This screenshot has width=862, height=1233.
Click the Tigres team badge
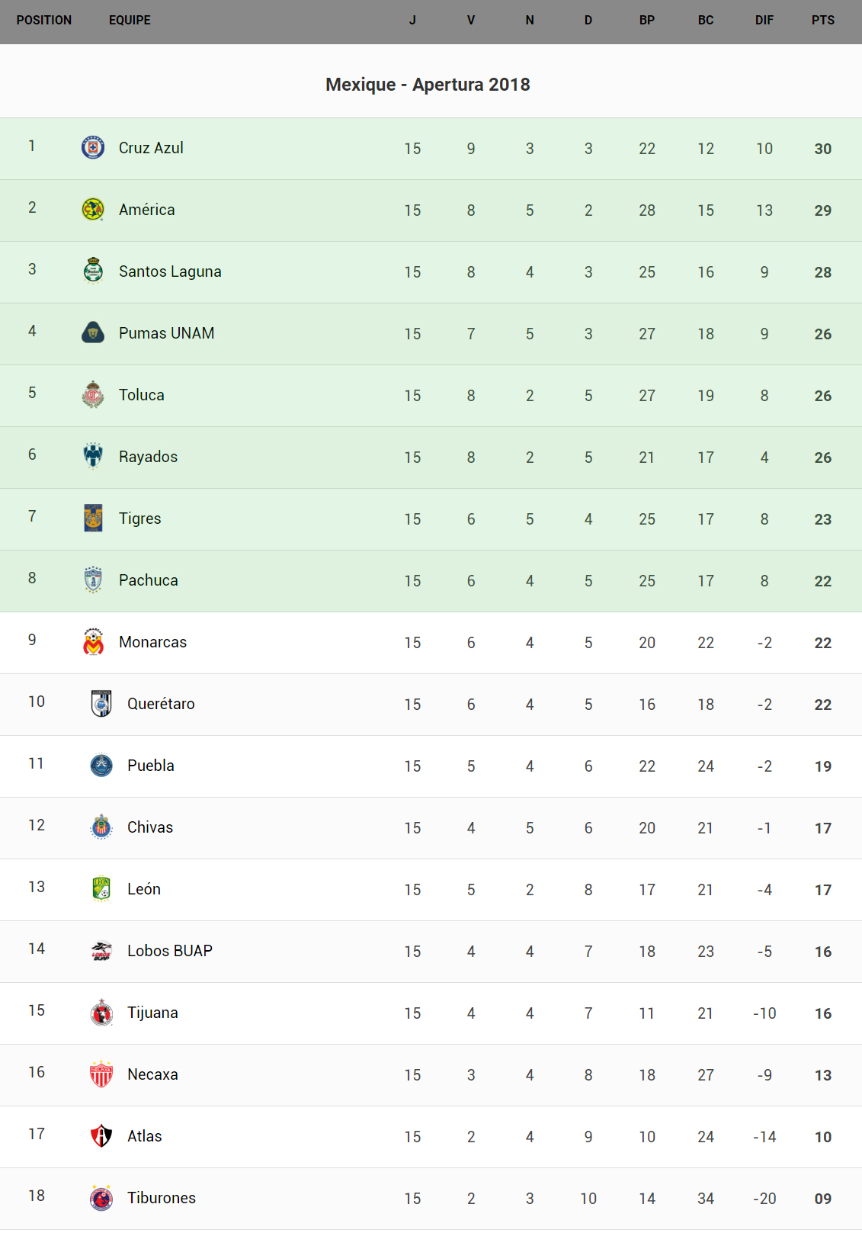93,518
